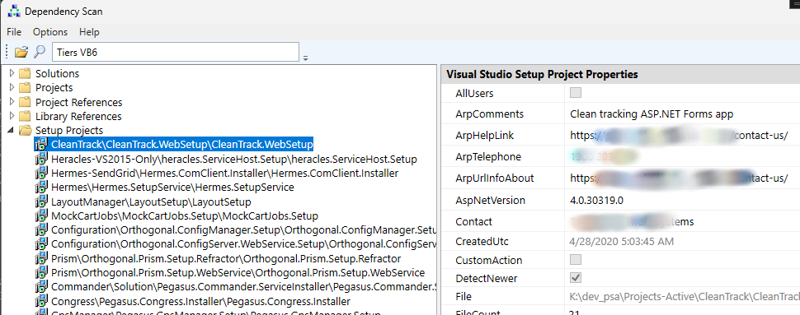Click the Project References folder icon
Screen dimensions: 800x315
pyautogui.click(x=25, y=102)
